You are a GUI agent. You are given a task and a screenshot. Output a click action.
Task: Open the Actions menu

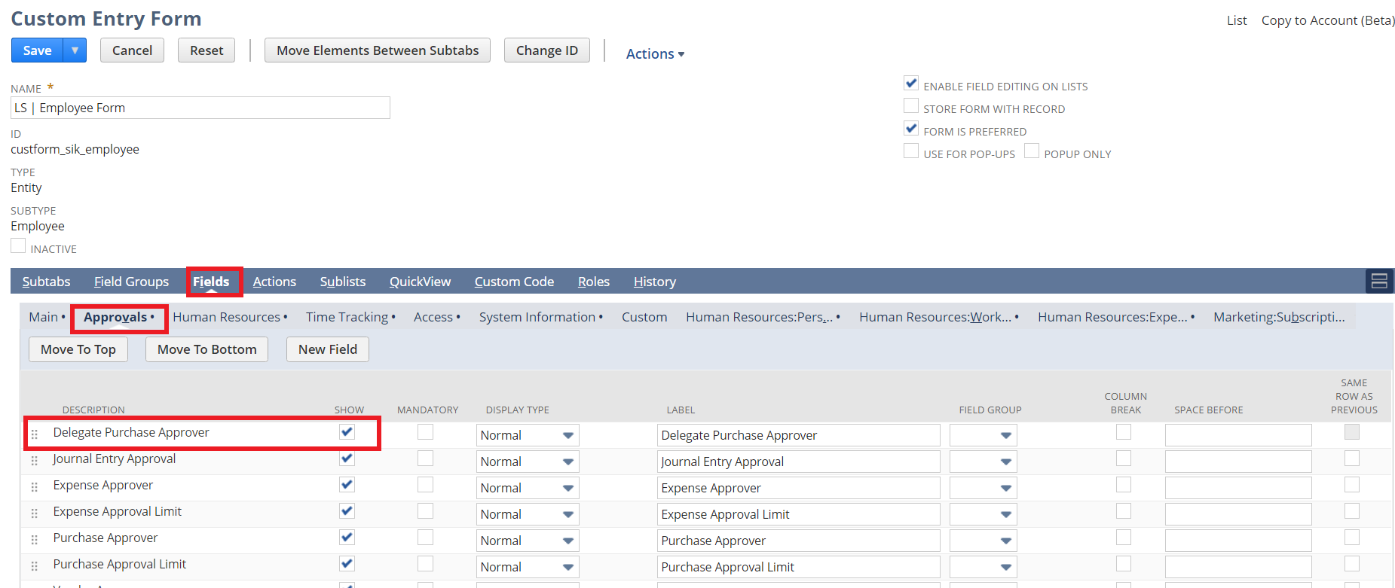pyautogui.click(x=654, y=54)
